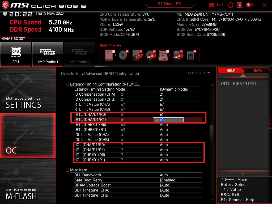The height and width of the screenshot is (204, 272).
Task: Select tIOL (CHA/D1/R0) Auto value
Action: click(164, 145)
